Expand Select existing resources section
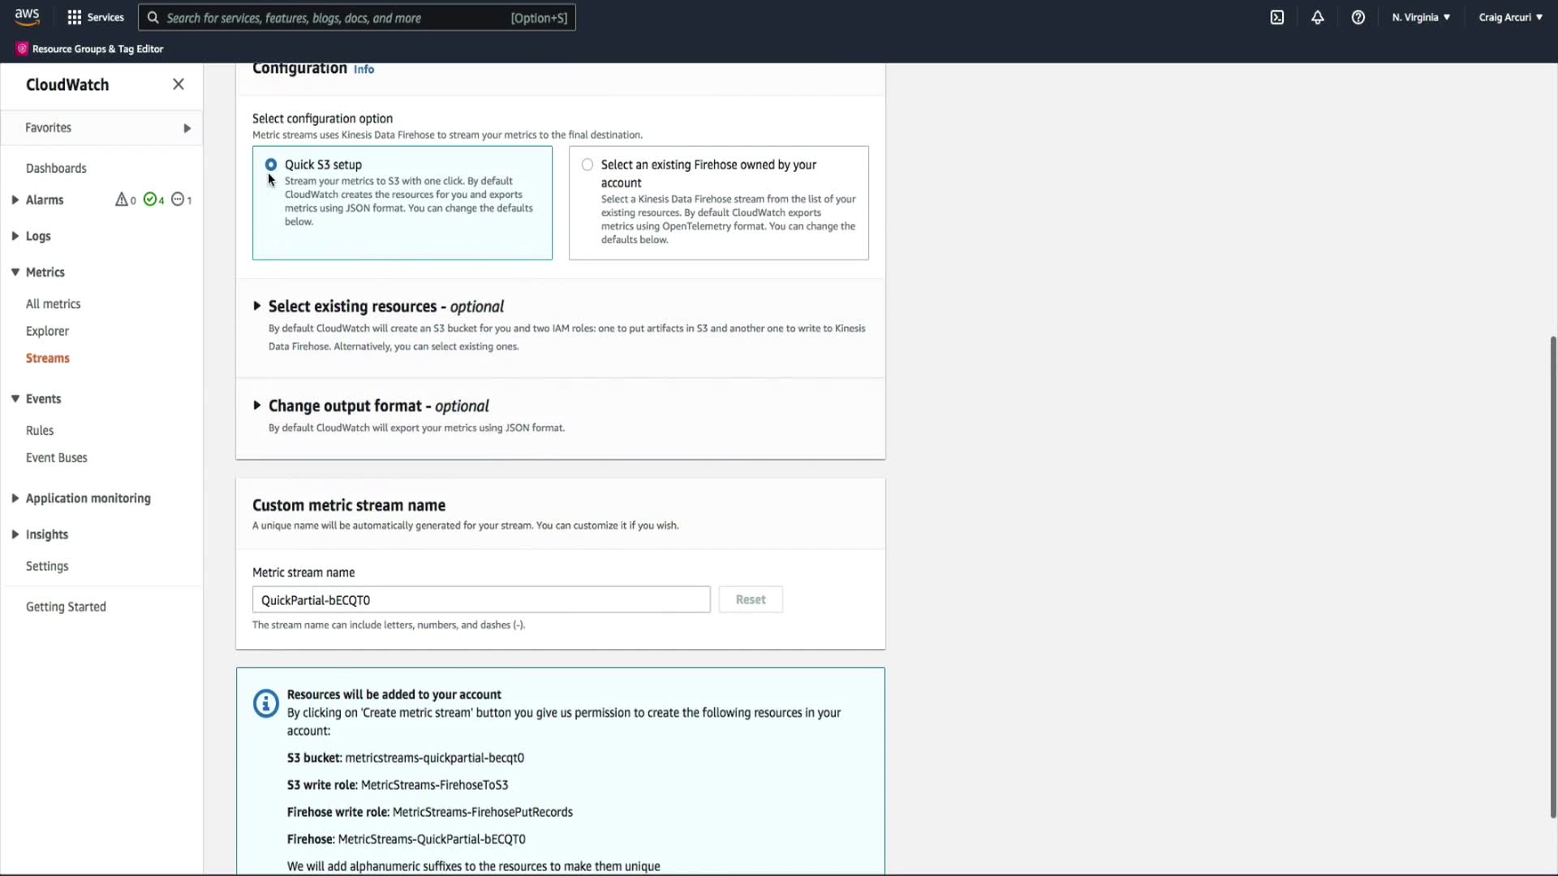The width and height of the screenshot is (1558, 876). point(257,307)
